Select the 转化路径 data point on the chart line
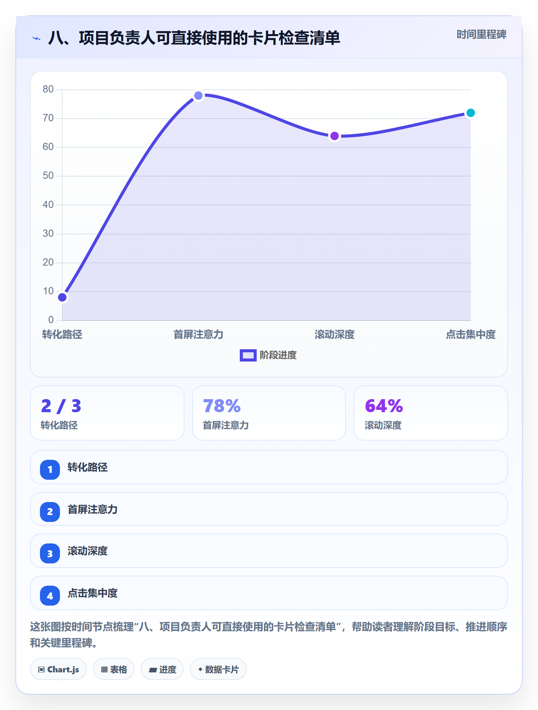538x710 pixels. (x=62, y=297)
